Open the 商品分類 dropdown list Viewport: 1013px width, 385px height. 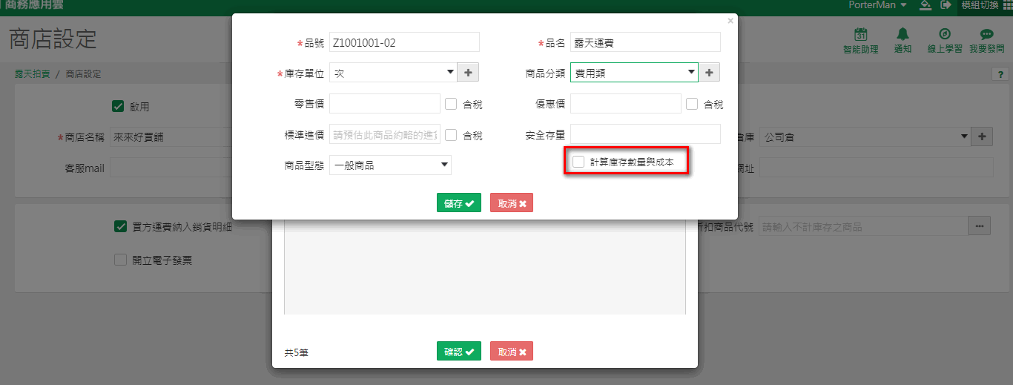[x=634, y=73]
